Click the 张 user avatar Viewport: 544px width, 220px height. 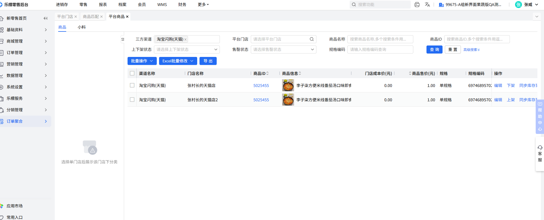tap(518, 5)
